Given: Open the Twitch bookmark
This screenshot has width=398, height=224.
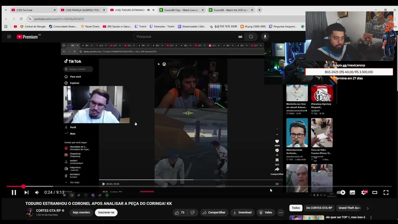Looking at the screenshot, I should (x=140, y=26).
